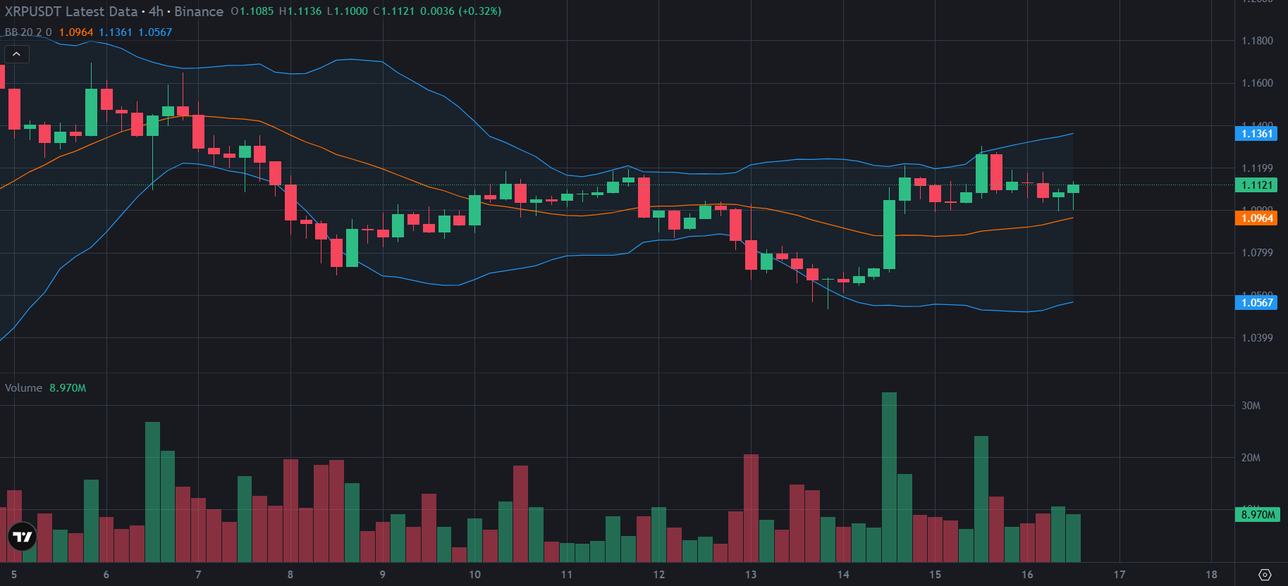Click the 1.1600 price-axis tick
1288x586 pixels.
(1257, 83)
